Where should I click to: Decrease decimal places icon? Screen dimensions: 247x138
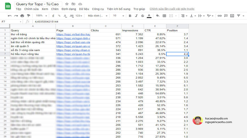point(65,16)
